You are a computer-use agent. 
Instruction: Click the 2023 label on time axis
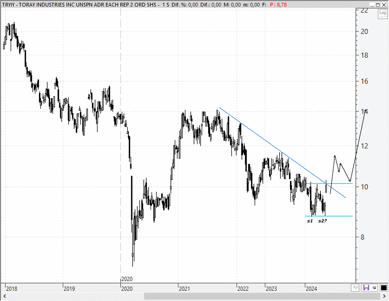271,289
